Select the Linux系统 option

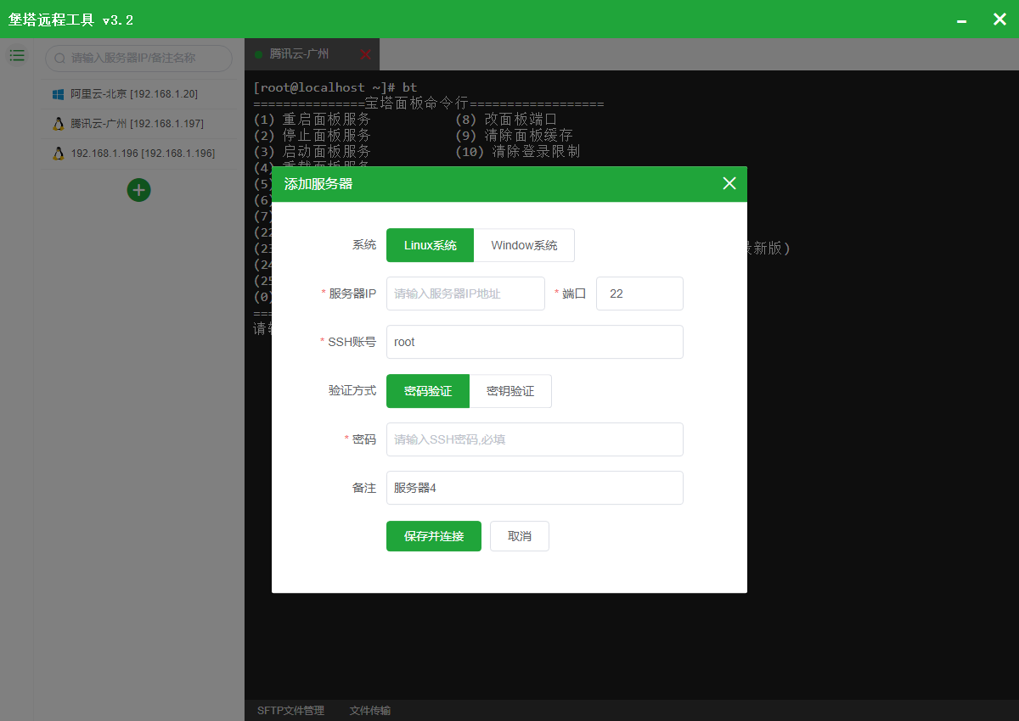429,244
